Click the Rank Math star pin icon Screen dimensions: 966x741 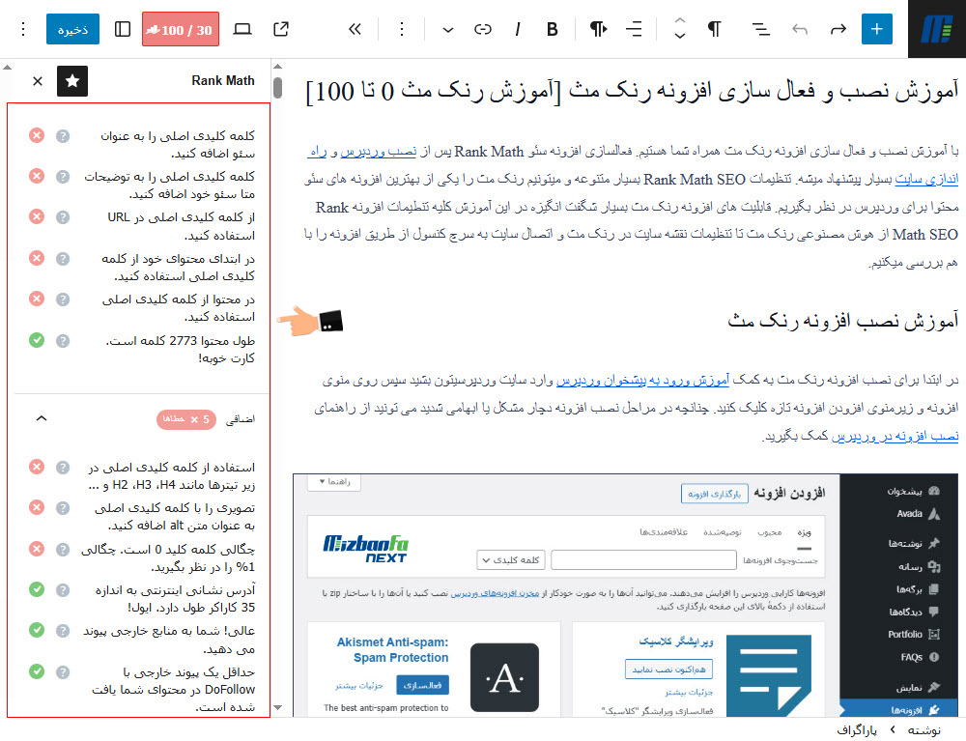[x=72, y=81]
